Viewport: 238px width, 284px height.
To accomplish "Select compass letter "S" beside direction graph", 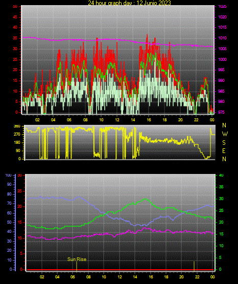I will (x=224, y=143).
